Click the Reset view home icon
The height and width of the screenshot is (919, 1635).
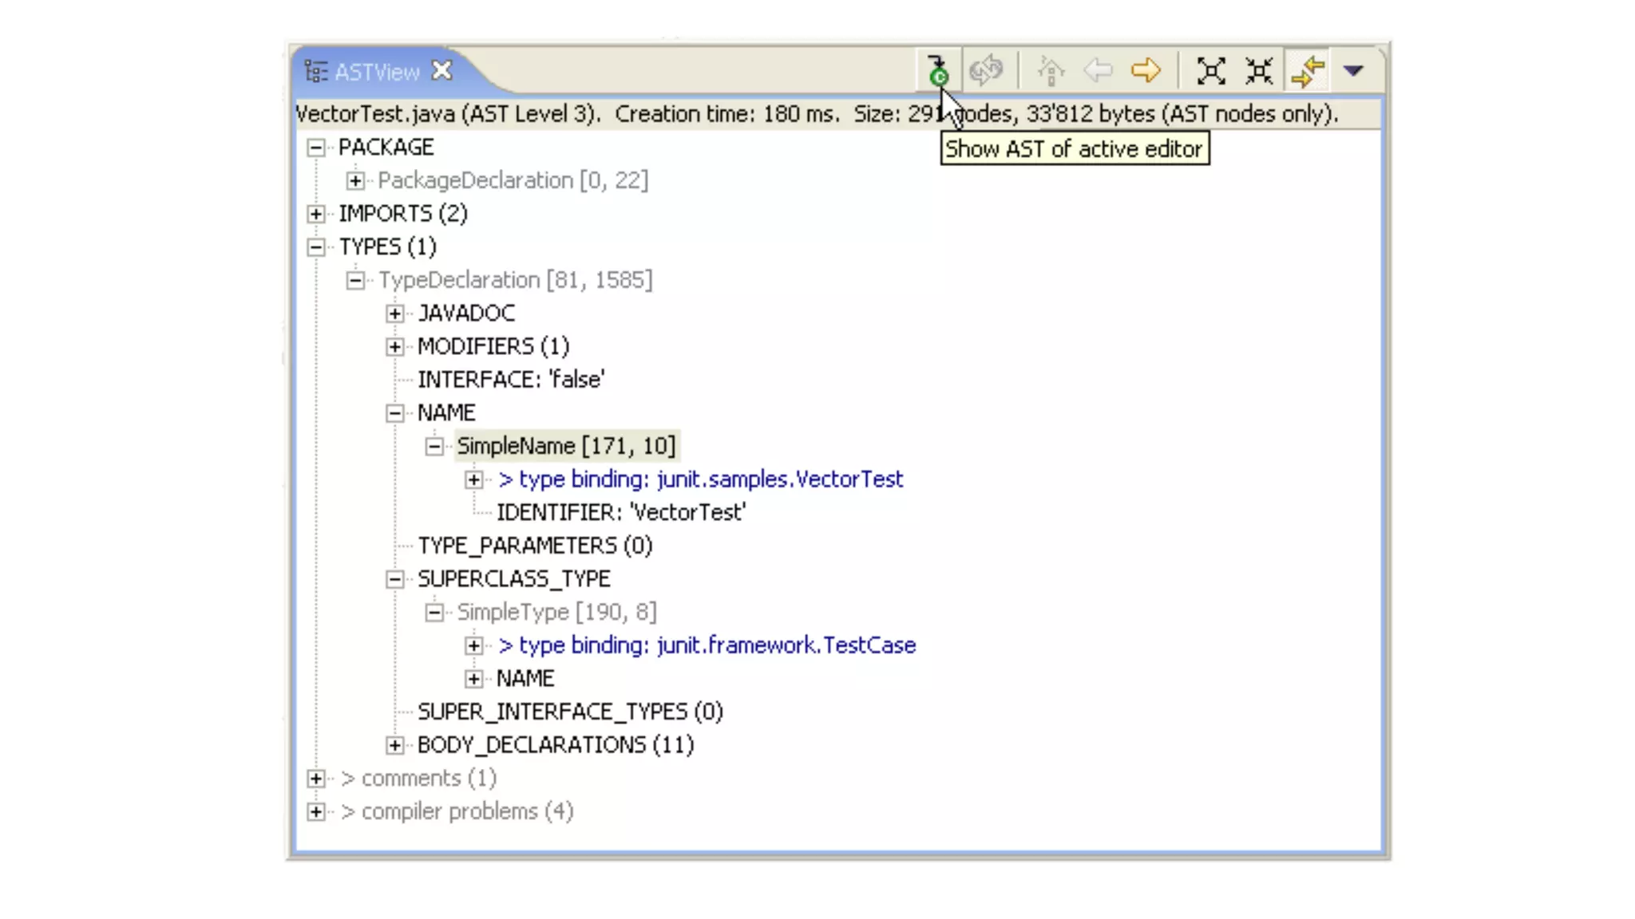[1051, 71]
